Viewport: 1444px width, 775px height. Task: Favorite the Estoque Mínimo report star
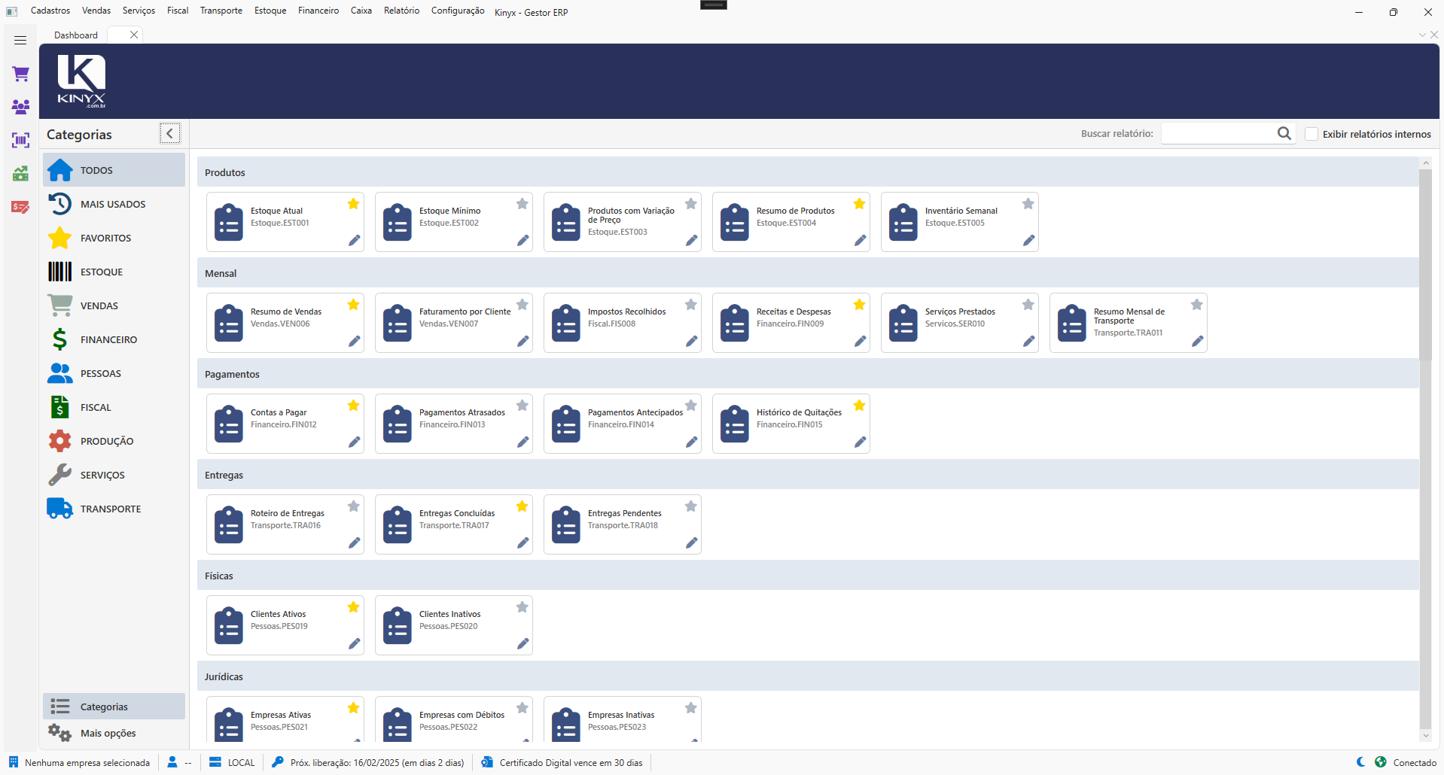522,204
